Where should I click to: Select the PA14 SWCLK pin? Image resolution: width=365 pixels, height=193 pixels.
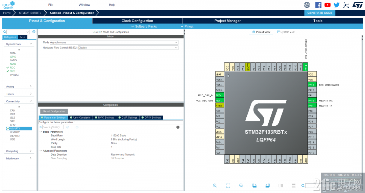point(306,67)
